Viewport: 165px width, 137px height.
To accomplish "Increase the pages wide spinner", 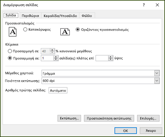I will pyautogui.click(x=56, y=57).
